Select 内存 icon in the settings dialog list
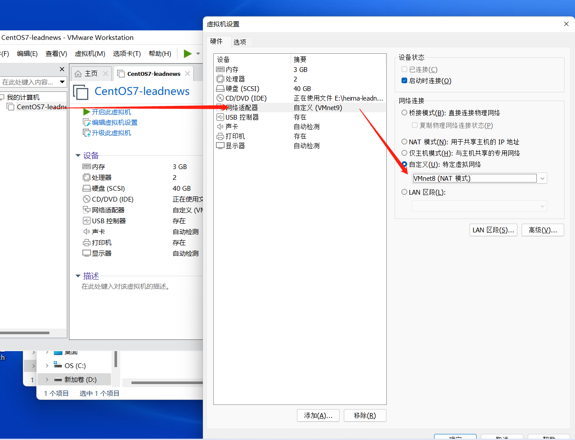Image resolution: width=575 pixels, height=440 pixels. coord(220,69)
